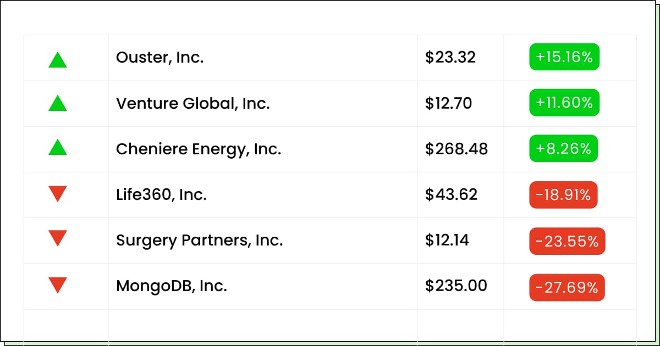
Task: Click the red down arrow beside MongoDB
Action: pos(58,286)
